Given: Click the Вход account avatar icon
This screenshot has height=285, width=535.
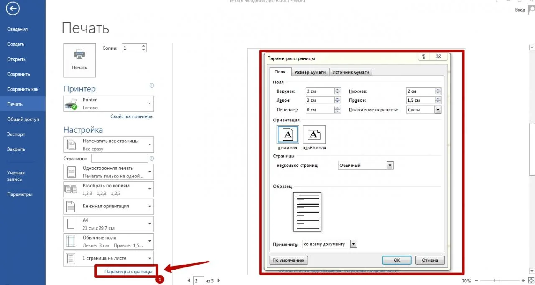Looking at the screenshot, I should pyautogui.click(x=531, y=10).
